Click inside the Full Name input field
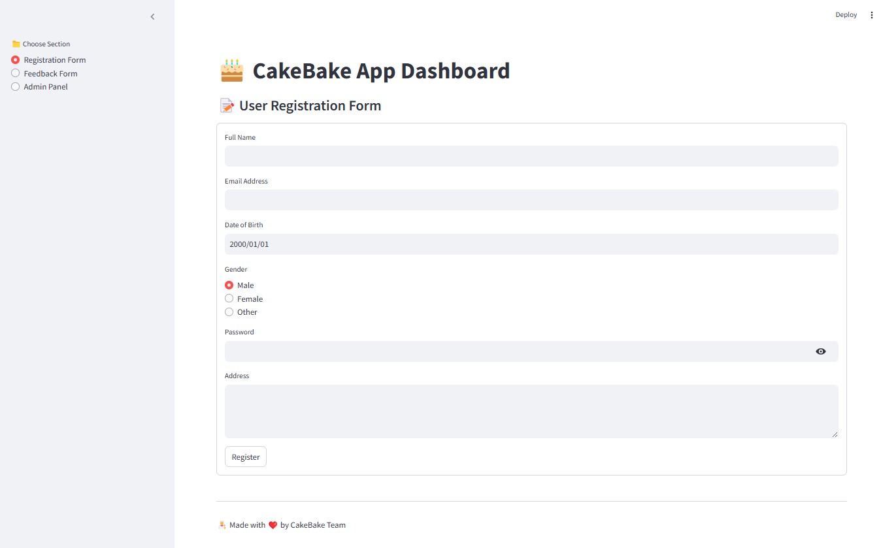The height and width of the screenshot is (548, 881). pos(531,155)
